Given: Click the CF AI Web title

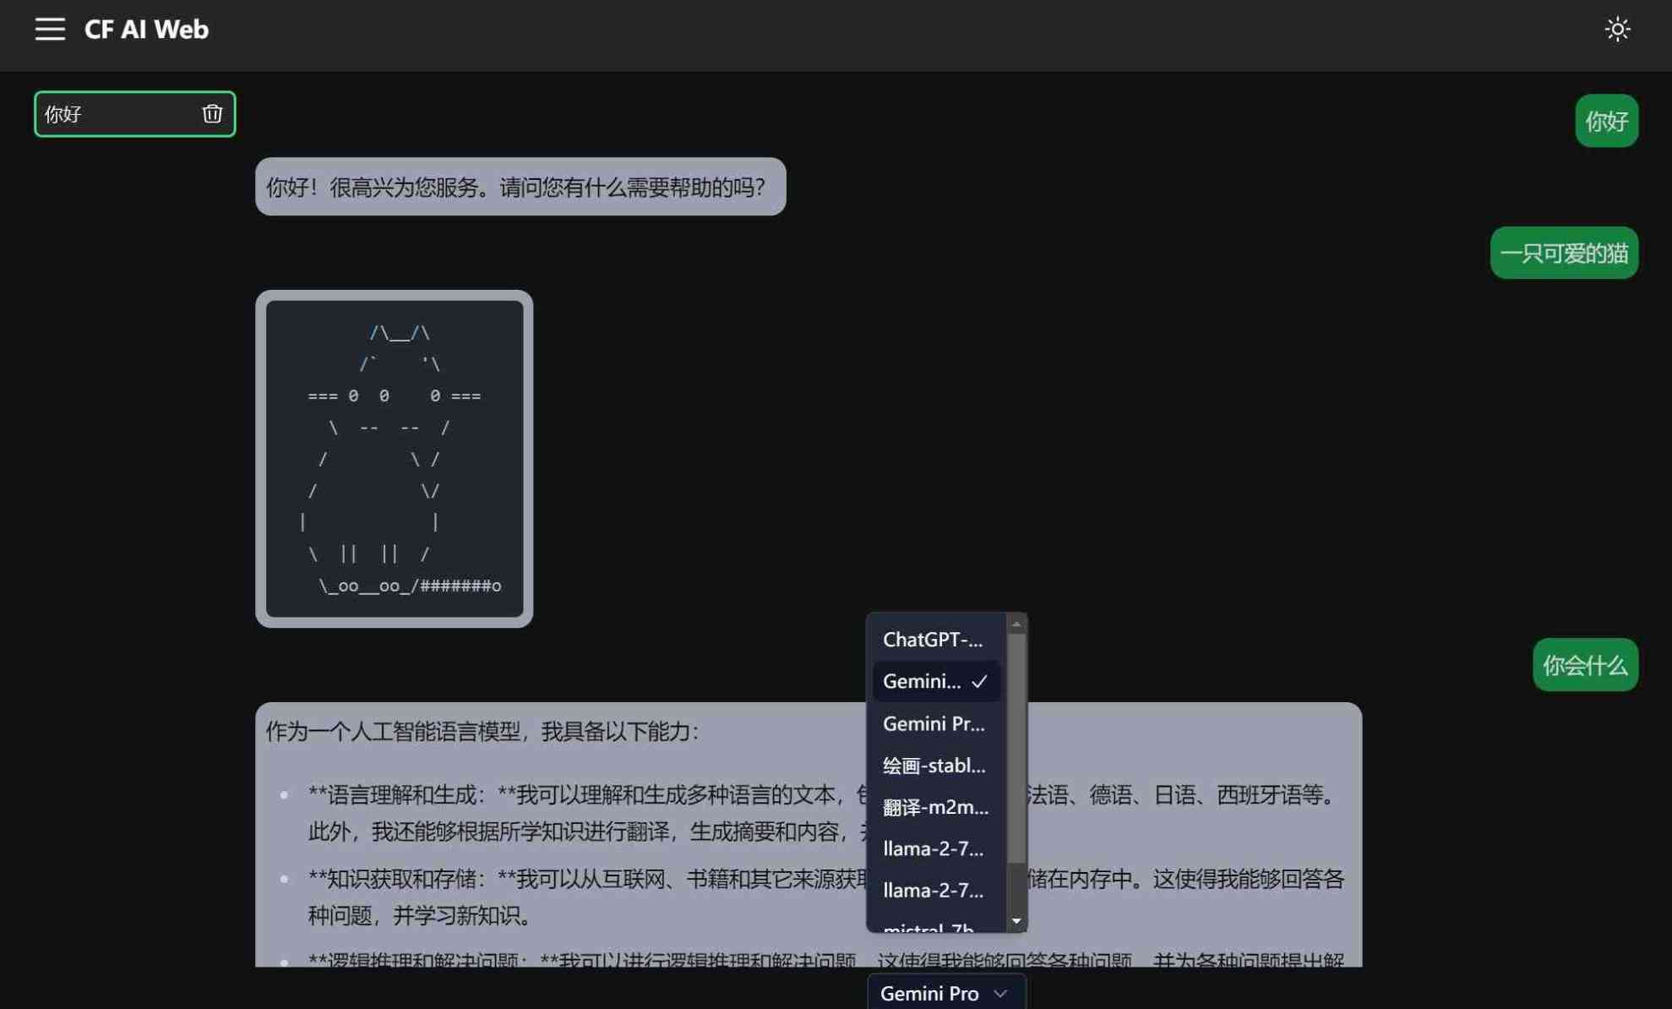Looking at the screenshot, I should (146, 30).
